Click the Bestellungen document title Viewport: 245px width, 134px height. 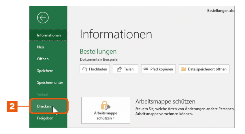(98, 51)
